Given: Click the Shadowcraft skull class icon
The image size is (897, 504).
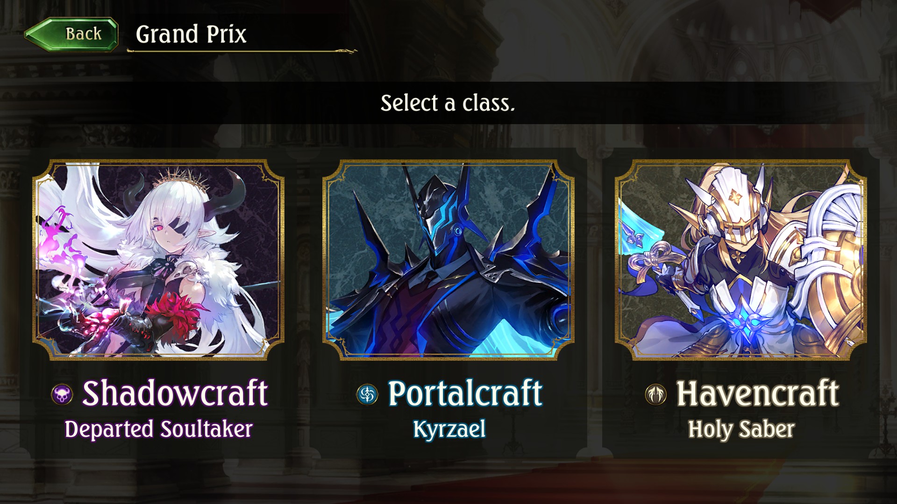Looking at the screenshot, I should pyautogui.click(x=62, y=395).
